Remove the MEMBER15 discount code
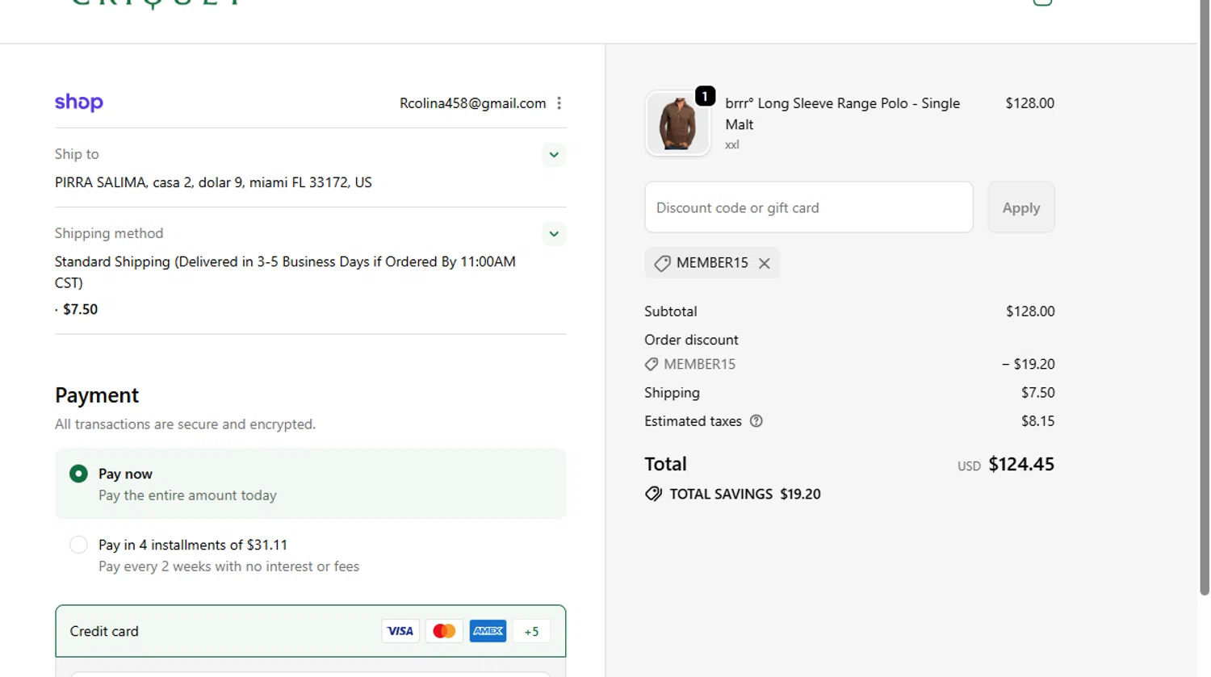This screenshot has height=677, width=1211. (x=764, y=263)
